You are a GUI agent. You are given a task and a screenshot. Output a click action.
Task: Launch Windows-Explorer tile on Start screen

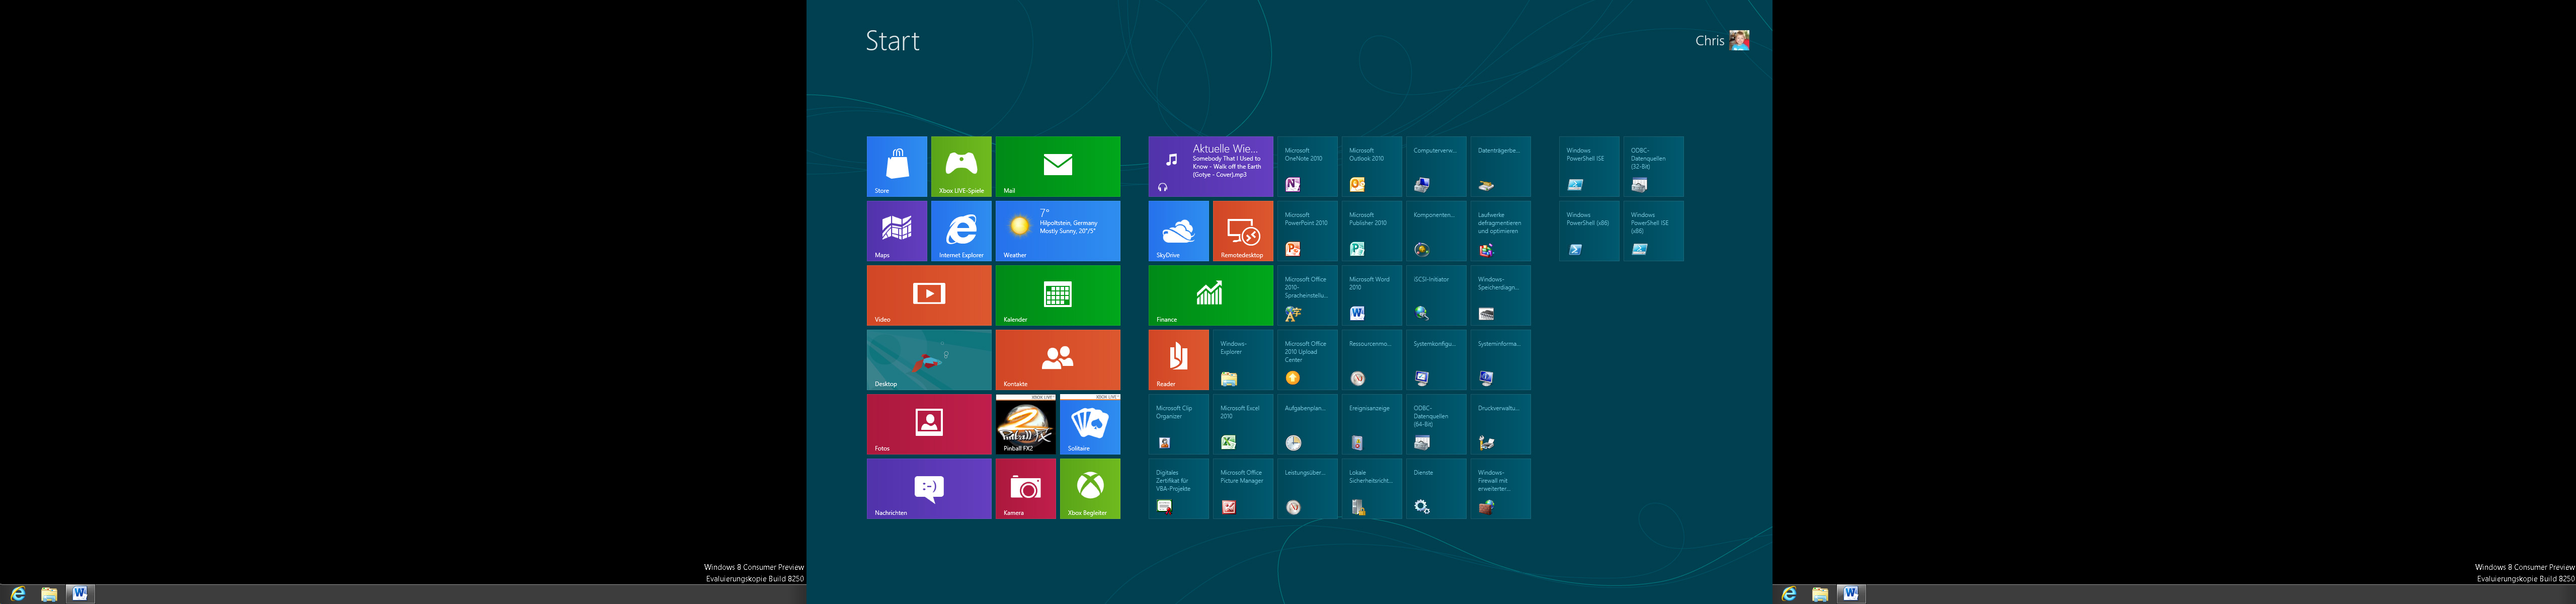tap(1243, 360)
